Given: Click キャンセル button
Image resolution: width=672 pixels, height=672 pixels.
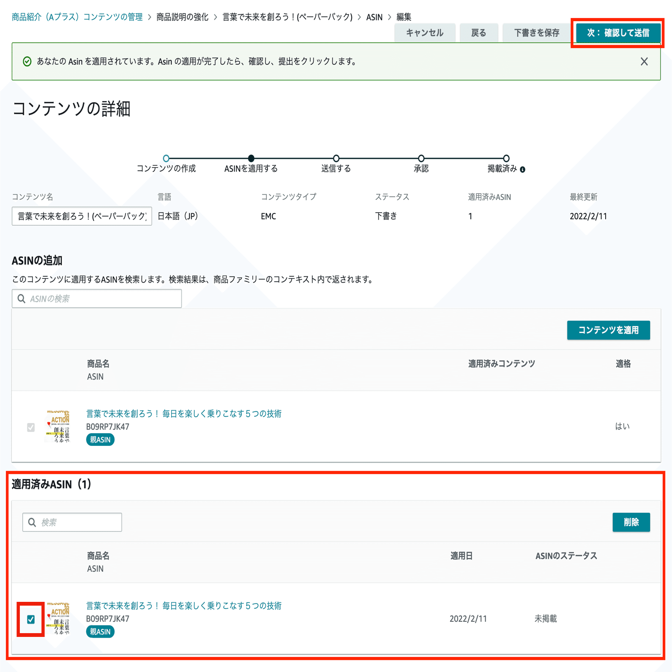Looking at the screenshot, I should point(425,33).
